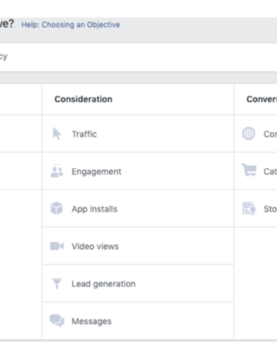Click the Lead generation funnel icon
Viewport: 277px width, 358px height.
pos(57,283)
